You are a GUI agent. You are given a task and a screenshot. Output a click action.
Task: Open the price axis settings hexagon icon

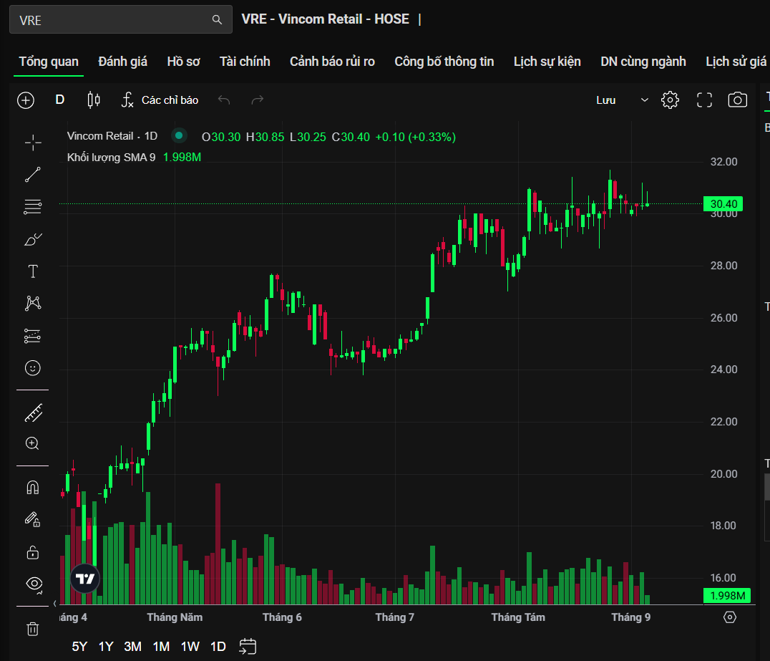coord(730,617)
